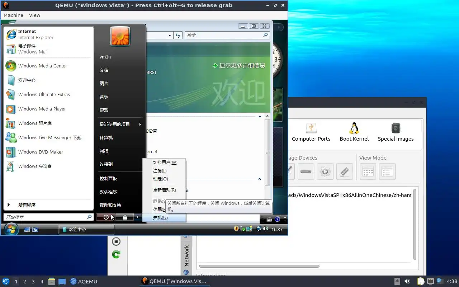459x287 pixels.
Task: Click the flower user account picture
Action: tap(120, 36)
